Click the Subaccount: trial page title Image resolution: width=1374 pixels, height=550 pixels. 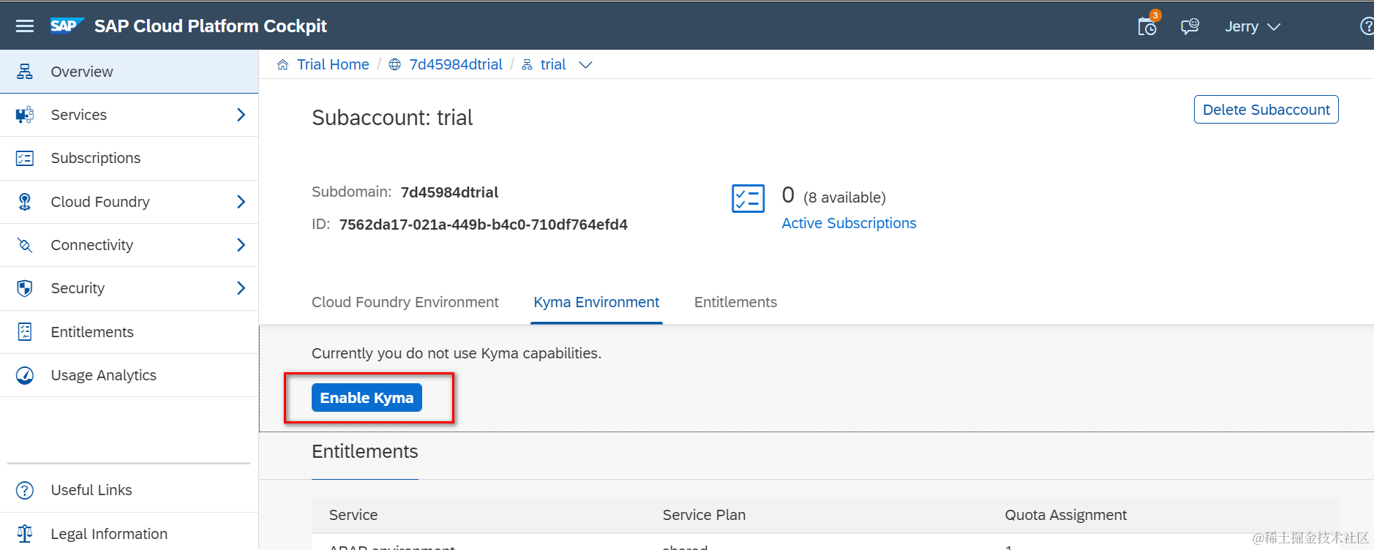point(392,118)
